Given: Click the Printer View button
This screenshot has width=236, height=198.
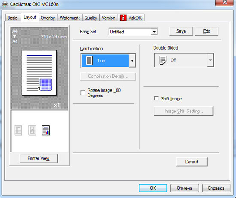Looking at the screenshot, I should (39, 158).
